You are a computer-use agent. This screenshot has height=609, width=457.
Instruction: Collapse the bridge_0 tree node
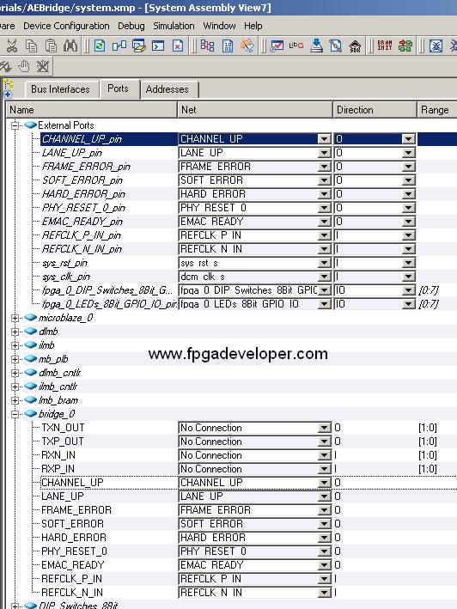pos(15,414)
